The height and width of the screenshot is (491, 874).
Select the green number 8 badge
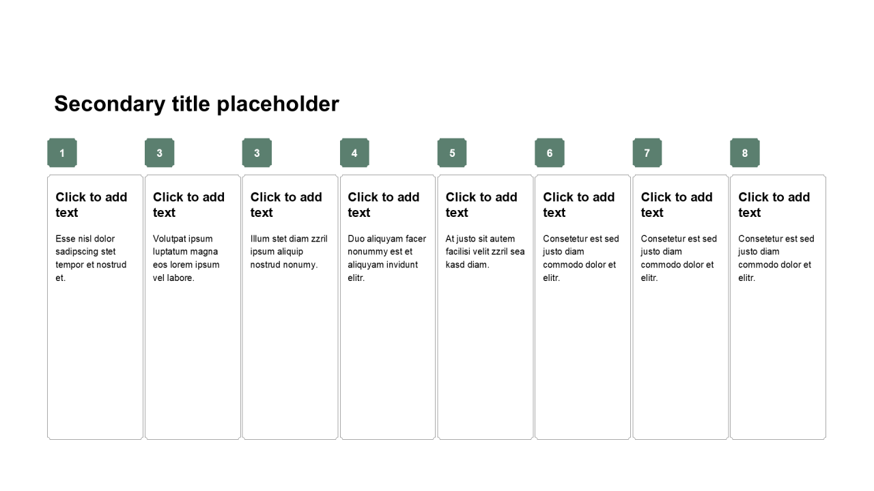[x=745, y=153]
